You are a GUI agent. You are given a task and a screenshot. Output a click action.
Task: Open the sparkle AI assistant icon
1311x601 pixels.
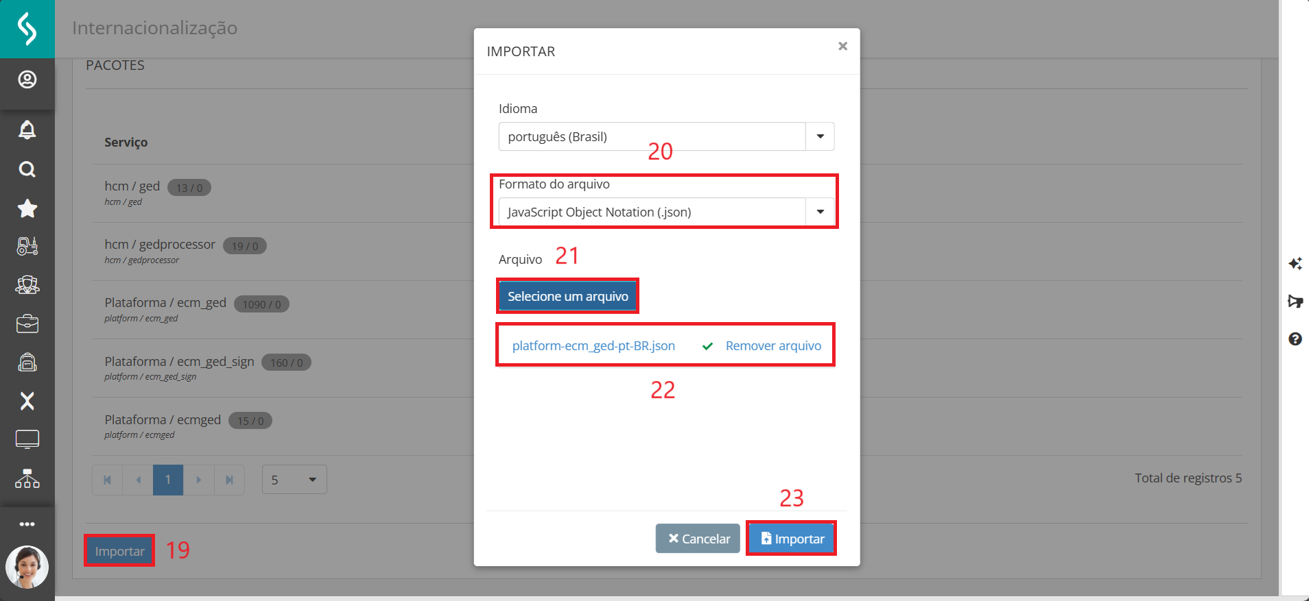pyautogui.click(x=1295, y=264)
